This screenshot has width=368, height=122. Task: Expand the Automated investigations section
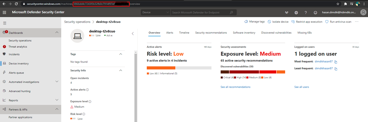pos(57,81)
